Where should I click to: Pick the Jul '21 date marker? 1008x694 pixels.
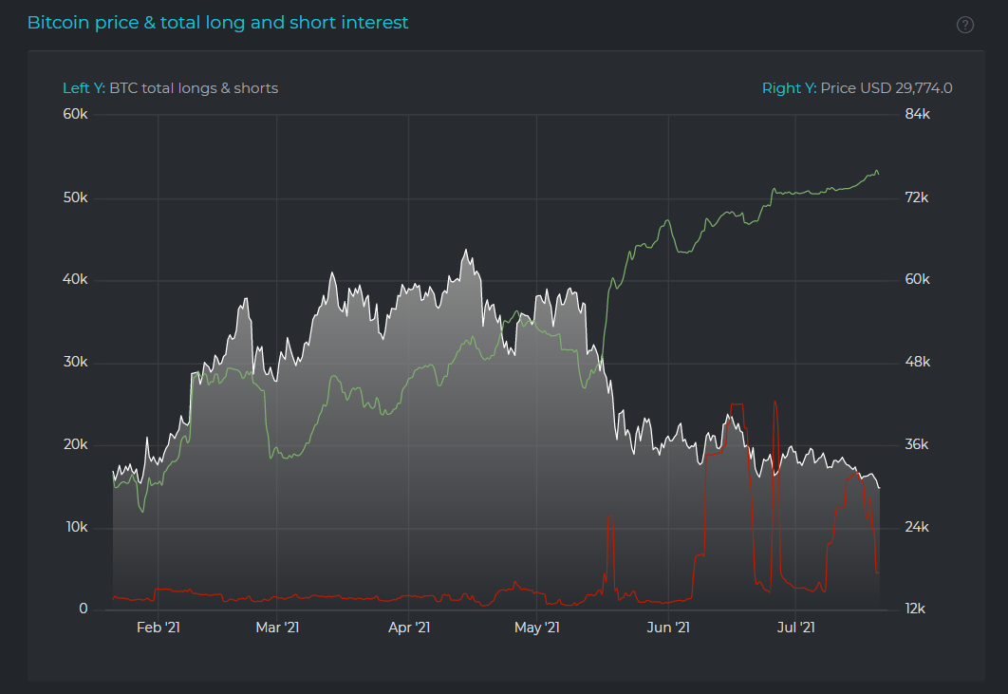(x=795, y=628)
